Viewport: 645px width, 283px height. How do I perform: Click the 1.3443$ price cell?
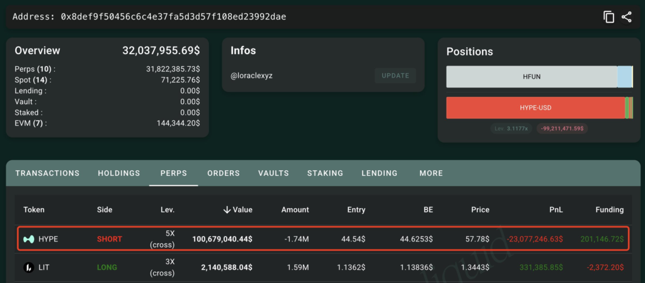(475, 267)
